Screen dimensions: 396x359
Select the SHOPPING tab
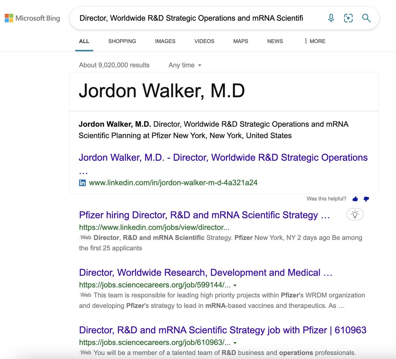coord(122,41)
